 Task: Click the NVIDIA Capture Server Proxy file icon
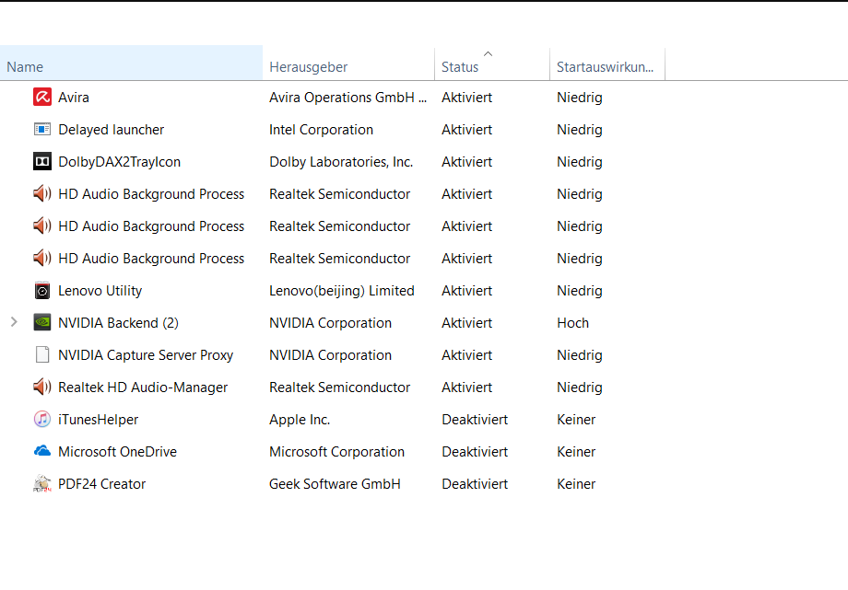tap(42, 355)
